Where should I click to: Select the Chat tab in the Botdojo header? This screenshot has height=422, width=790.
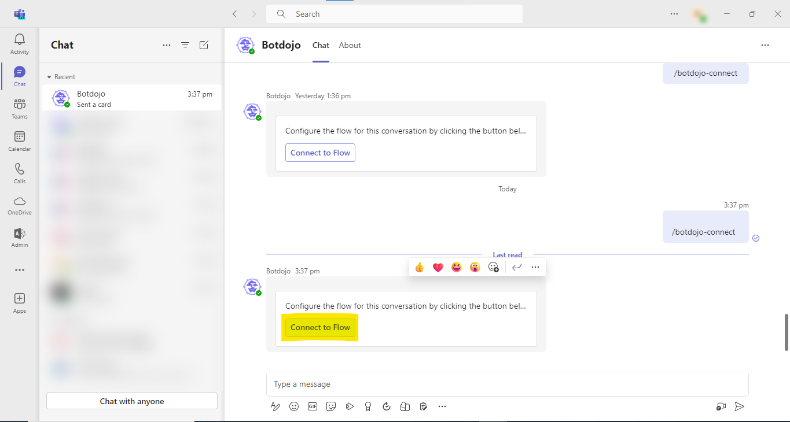pos(321,45)
